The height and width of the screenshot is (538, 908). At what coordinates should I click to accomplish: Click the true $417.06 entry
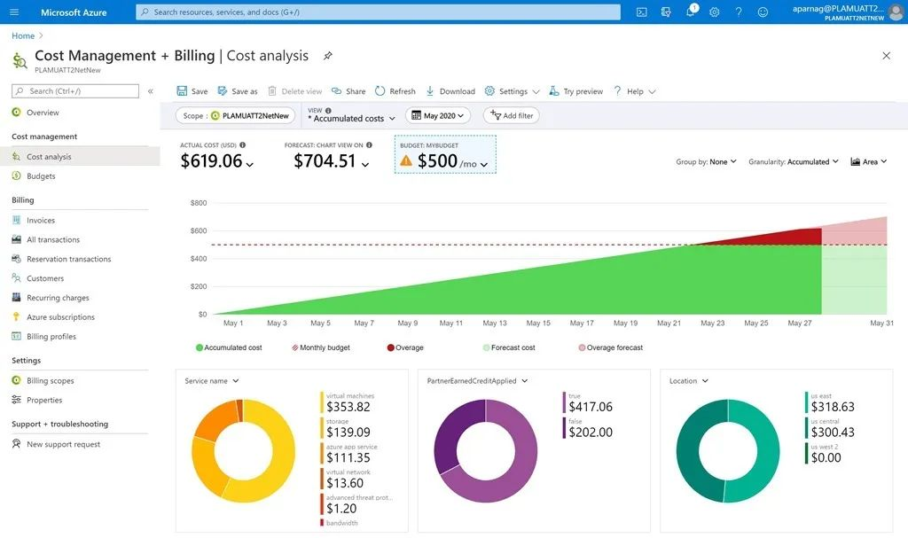[x=588, y=402]
